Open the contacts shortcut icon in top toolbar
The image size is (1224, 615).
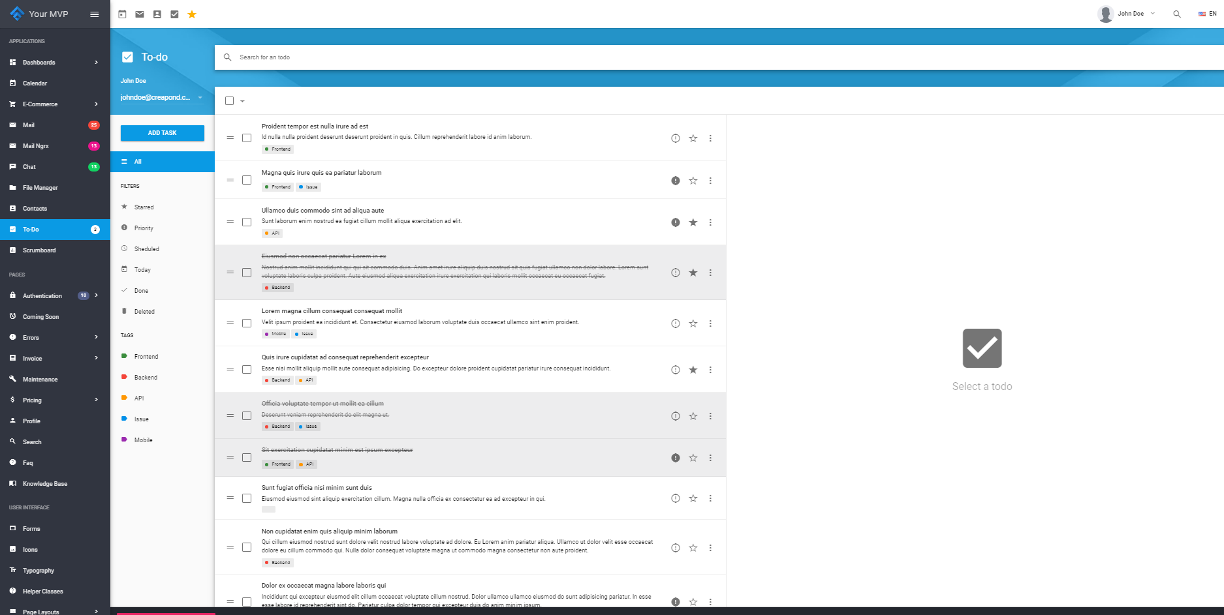(x=157, y=14)
